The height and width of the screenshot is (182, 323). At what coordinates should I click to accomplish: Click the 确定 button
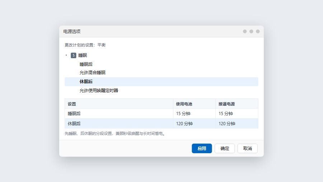pyautogui.click(x=225, y=148)
